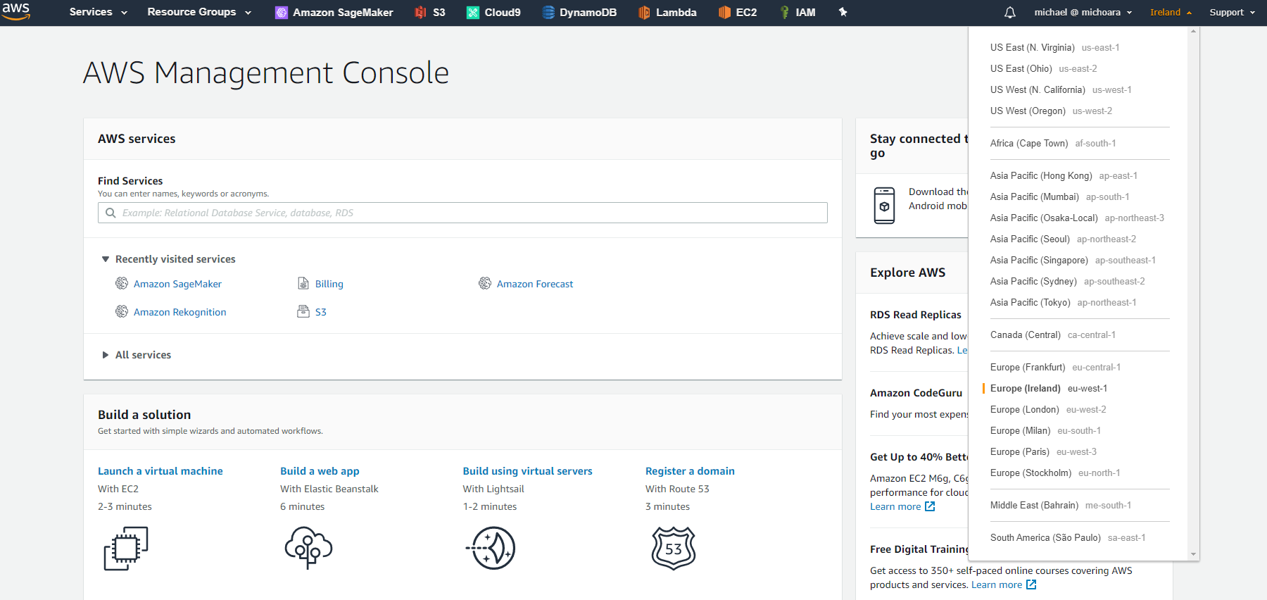The image size is (1267, 600).
Task: Select Middle East (Bahrain) region
Action: pos(1061,505)
